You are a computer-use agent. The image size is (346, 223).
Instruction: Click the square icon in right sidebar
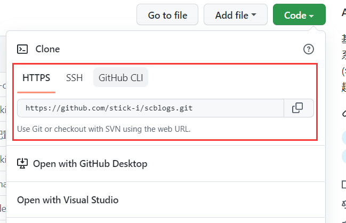344,185
